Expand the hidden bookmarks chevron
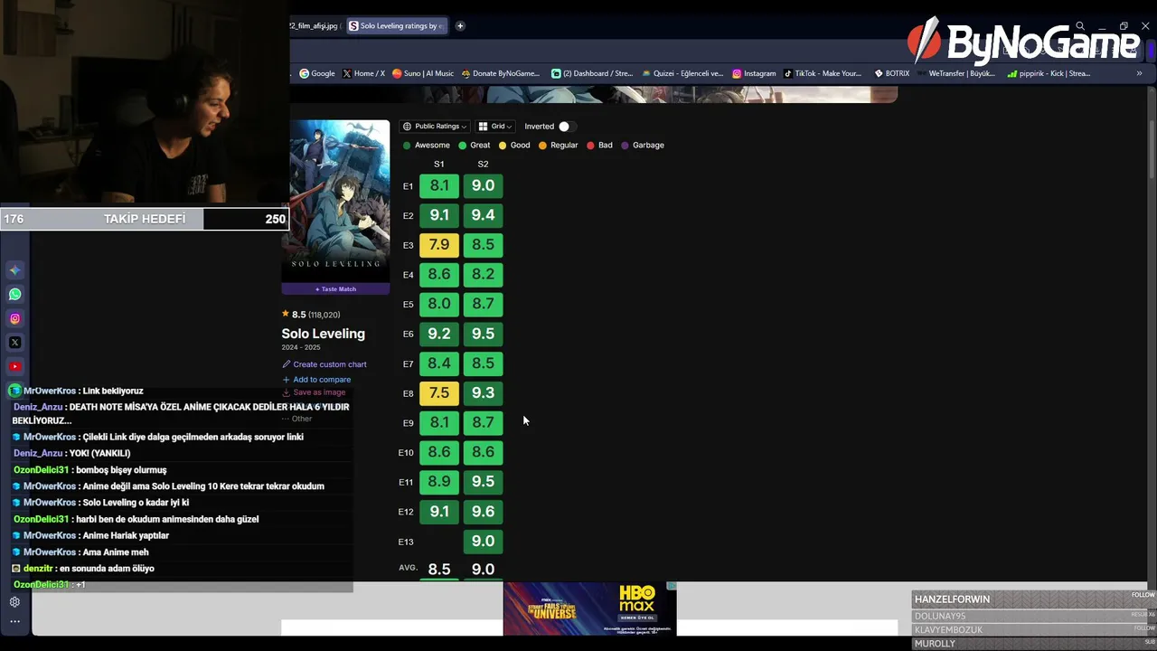This screenshot has width=1157, height=651. [x=1139, y=73]
